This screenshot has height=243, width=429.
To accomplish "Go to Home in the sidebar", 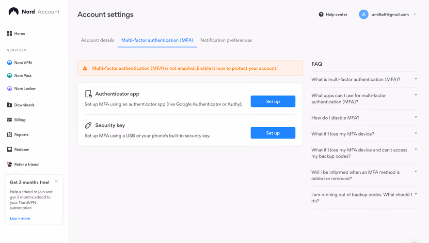I will (x=20, y=33).
